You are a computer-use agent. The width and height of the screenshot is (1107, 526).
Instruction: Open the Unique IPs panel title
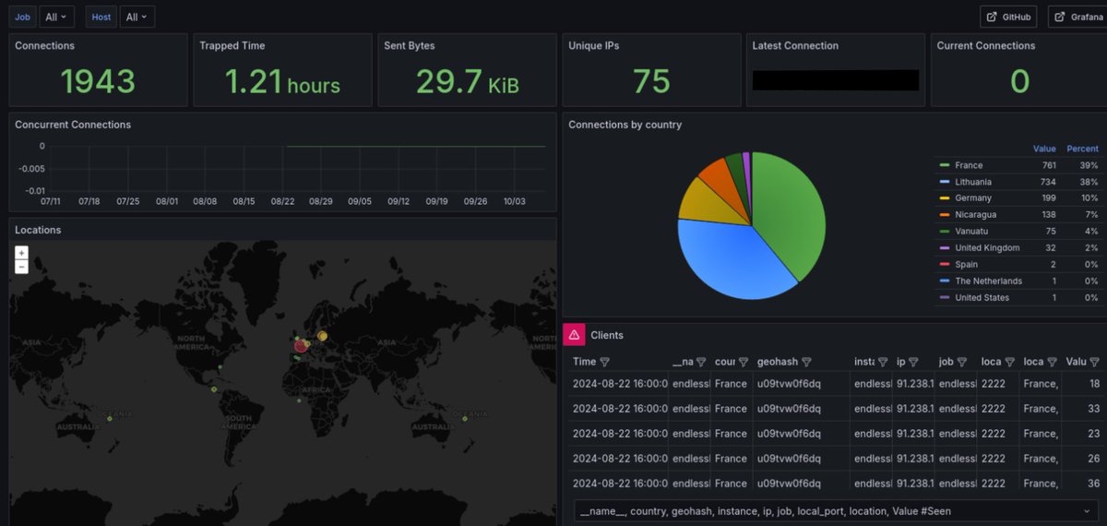(594, 45)
